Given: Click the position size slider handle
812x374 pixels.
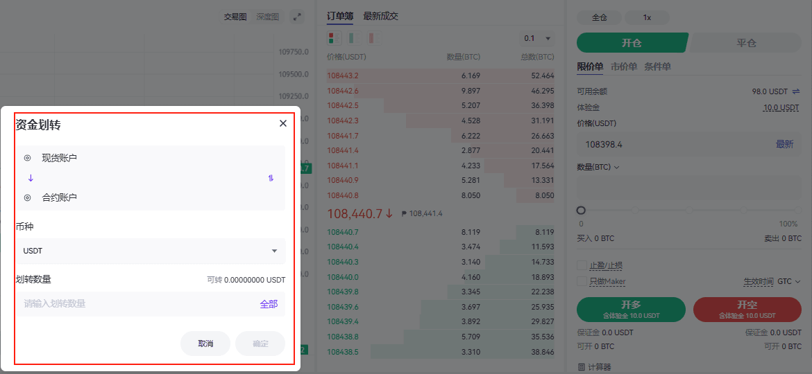Looking at the screenshot, I should point(581,210).
